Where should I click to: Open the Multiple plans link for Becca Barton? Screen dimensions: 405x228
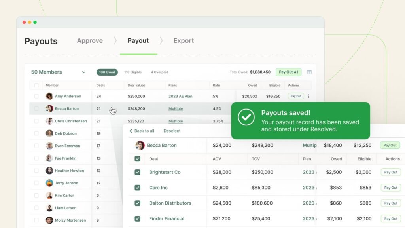pyautogui.click(x=176, y=108)
